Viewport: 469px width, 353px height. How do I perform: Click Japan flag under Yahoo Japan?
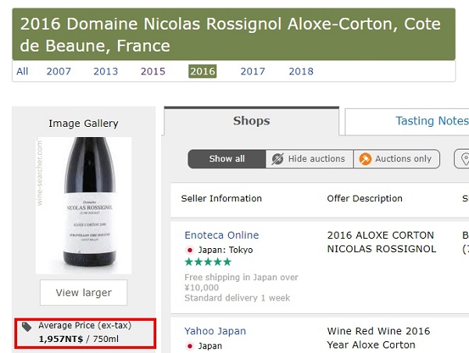(189, 346)
